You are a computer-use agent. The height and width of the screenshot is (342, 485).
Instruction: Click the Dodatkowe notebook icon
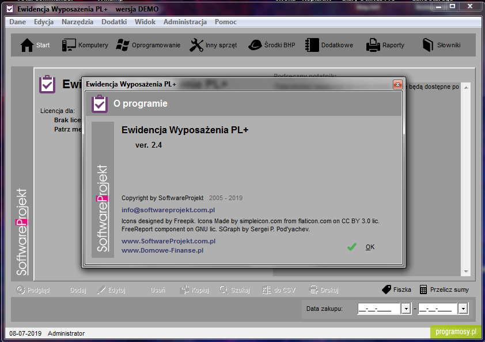pyautogui.click(x=312, y=45)
